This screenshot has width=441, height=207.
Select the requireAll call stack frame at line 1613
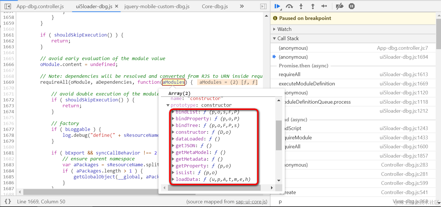click(353, 74)
